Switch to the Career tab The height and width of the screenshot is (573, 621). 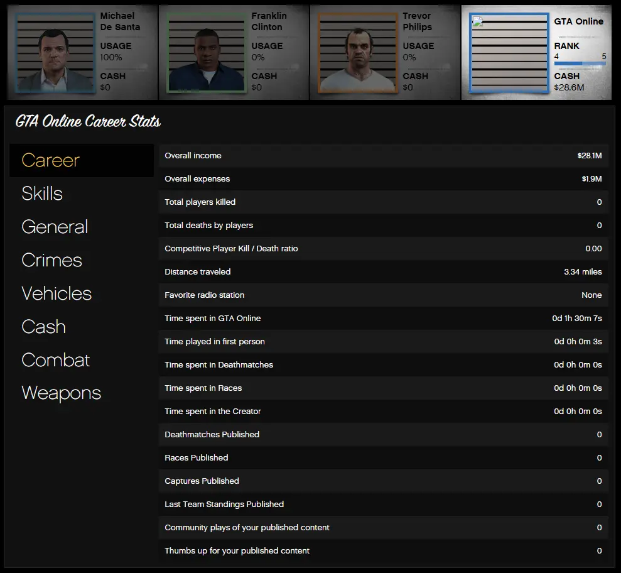click(x=50, y=160)
